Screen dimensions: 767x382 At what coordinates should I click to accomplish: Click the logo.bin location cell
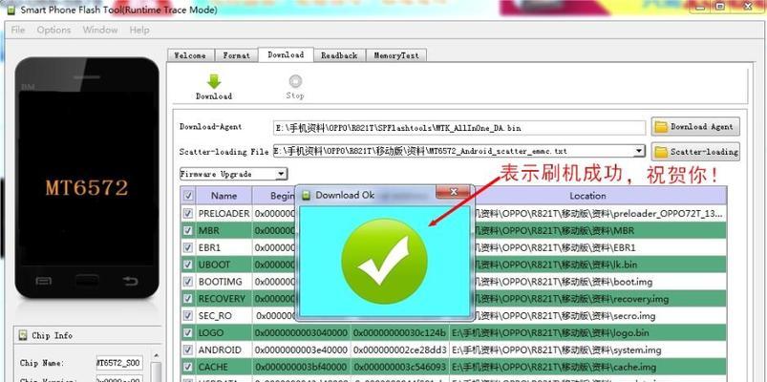pos(587,332)
